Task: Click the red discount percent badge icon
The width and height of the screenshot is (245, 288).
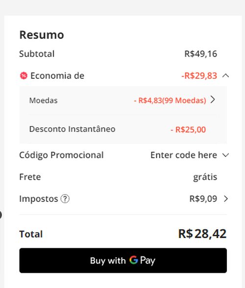Action: click(x=24, y=75)
